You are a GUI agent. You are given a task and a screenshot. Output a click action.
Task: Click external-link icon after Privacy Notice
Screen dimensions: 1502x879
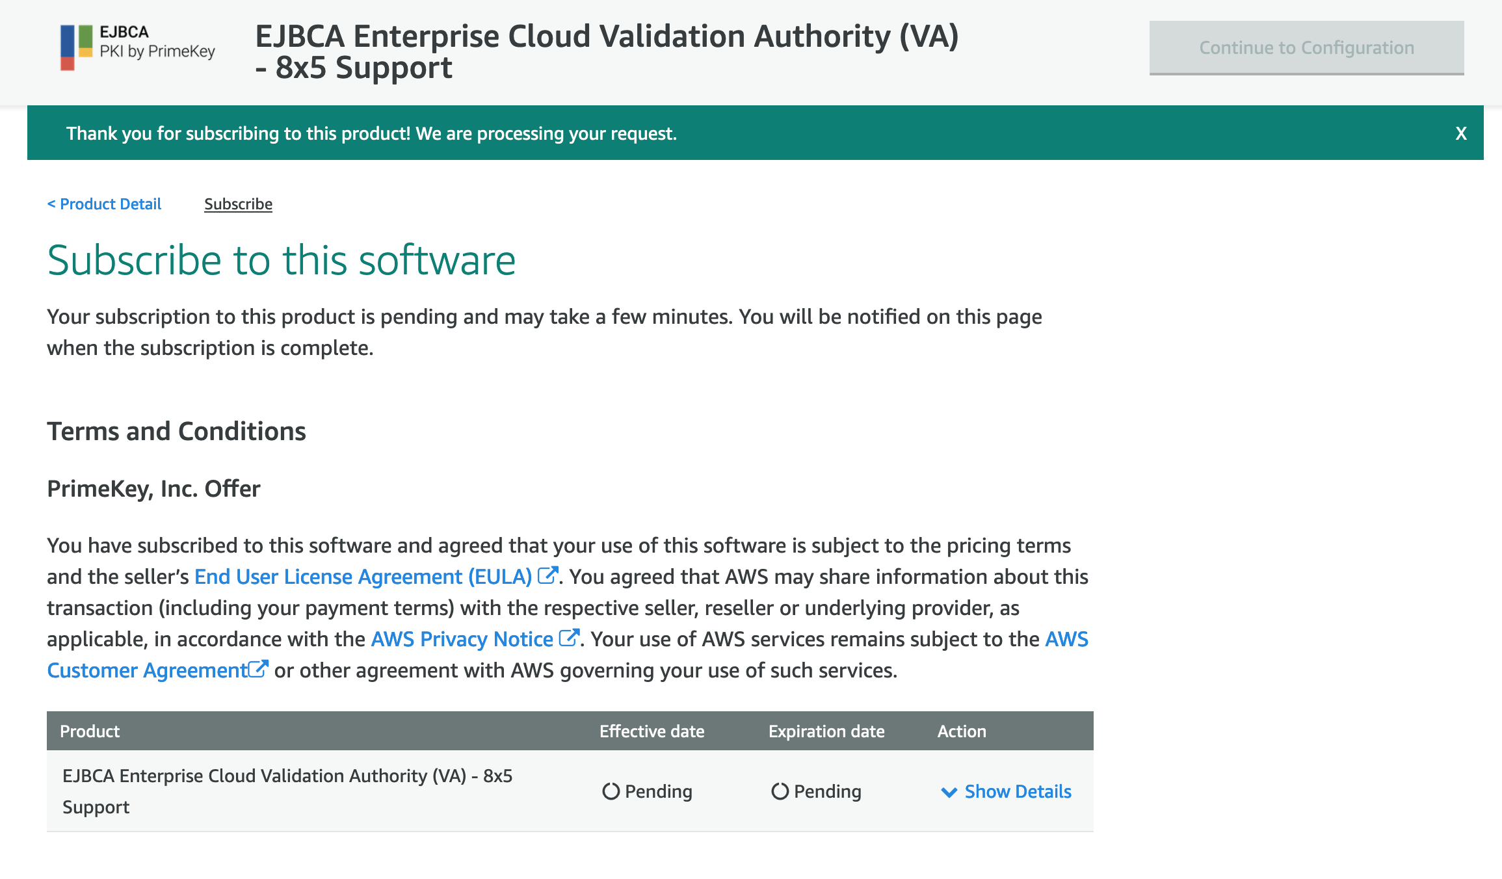pos(569,638)
